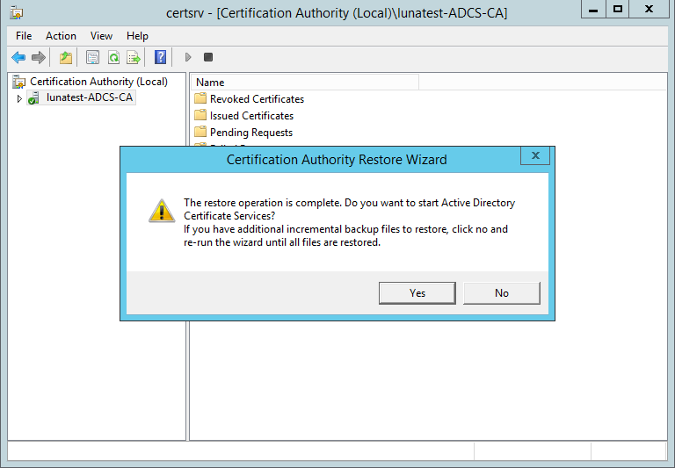
Task: Select Certification Authority (Local) tree label
Action: [98, 82]
